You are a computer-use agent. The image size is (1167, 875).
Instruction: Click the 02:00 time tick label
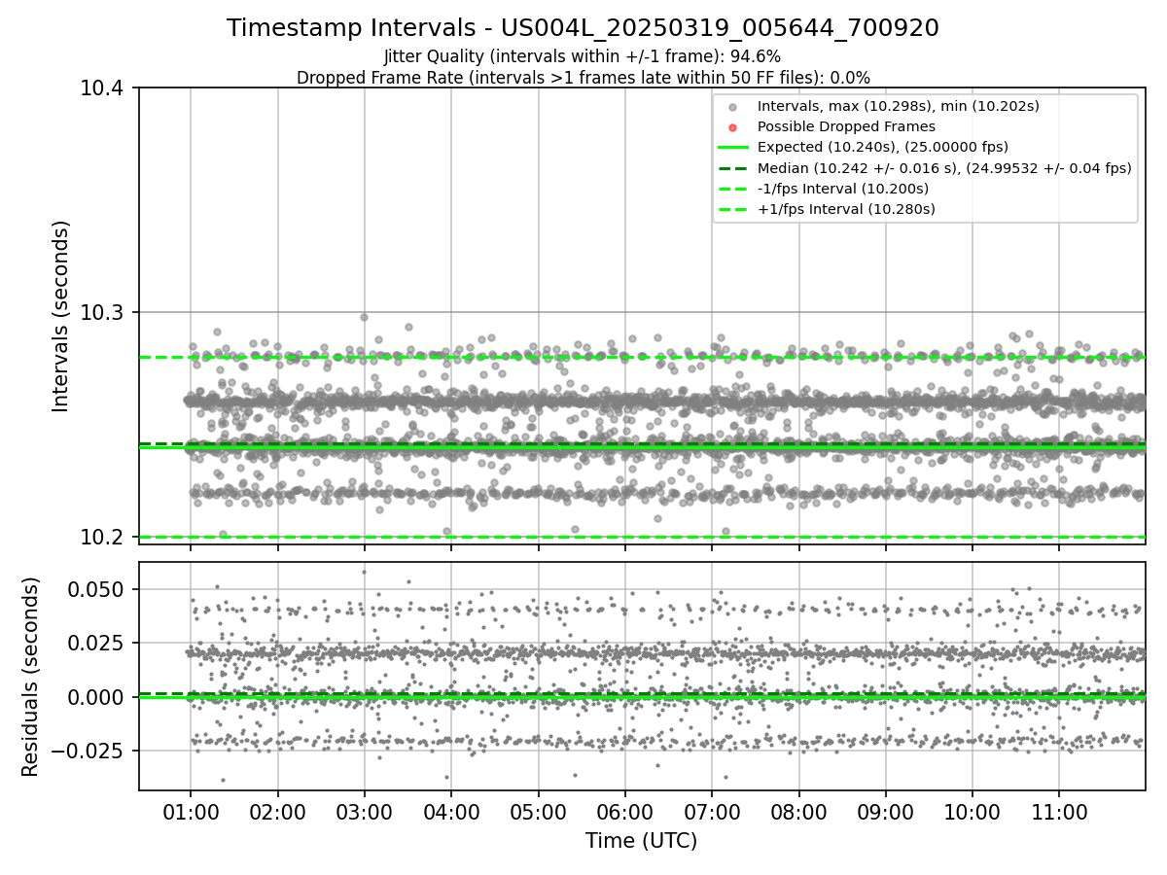coord(277,811)
